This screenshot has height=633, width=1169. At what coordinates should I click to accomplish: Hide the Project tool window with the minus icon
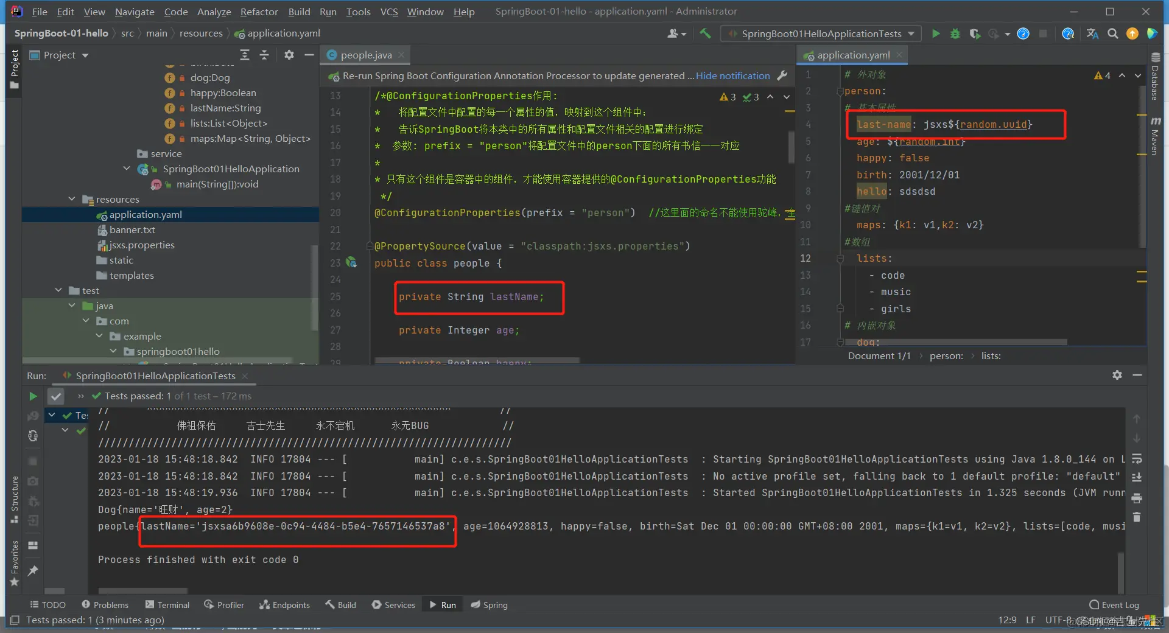[x=309, y=55]
